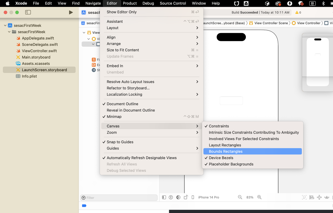Screen dimensions: 333x213
Task: Click the outline Filter field
Action: point(119,198)
